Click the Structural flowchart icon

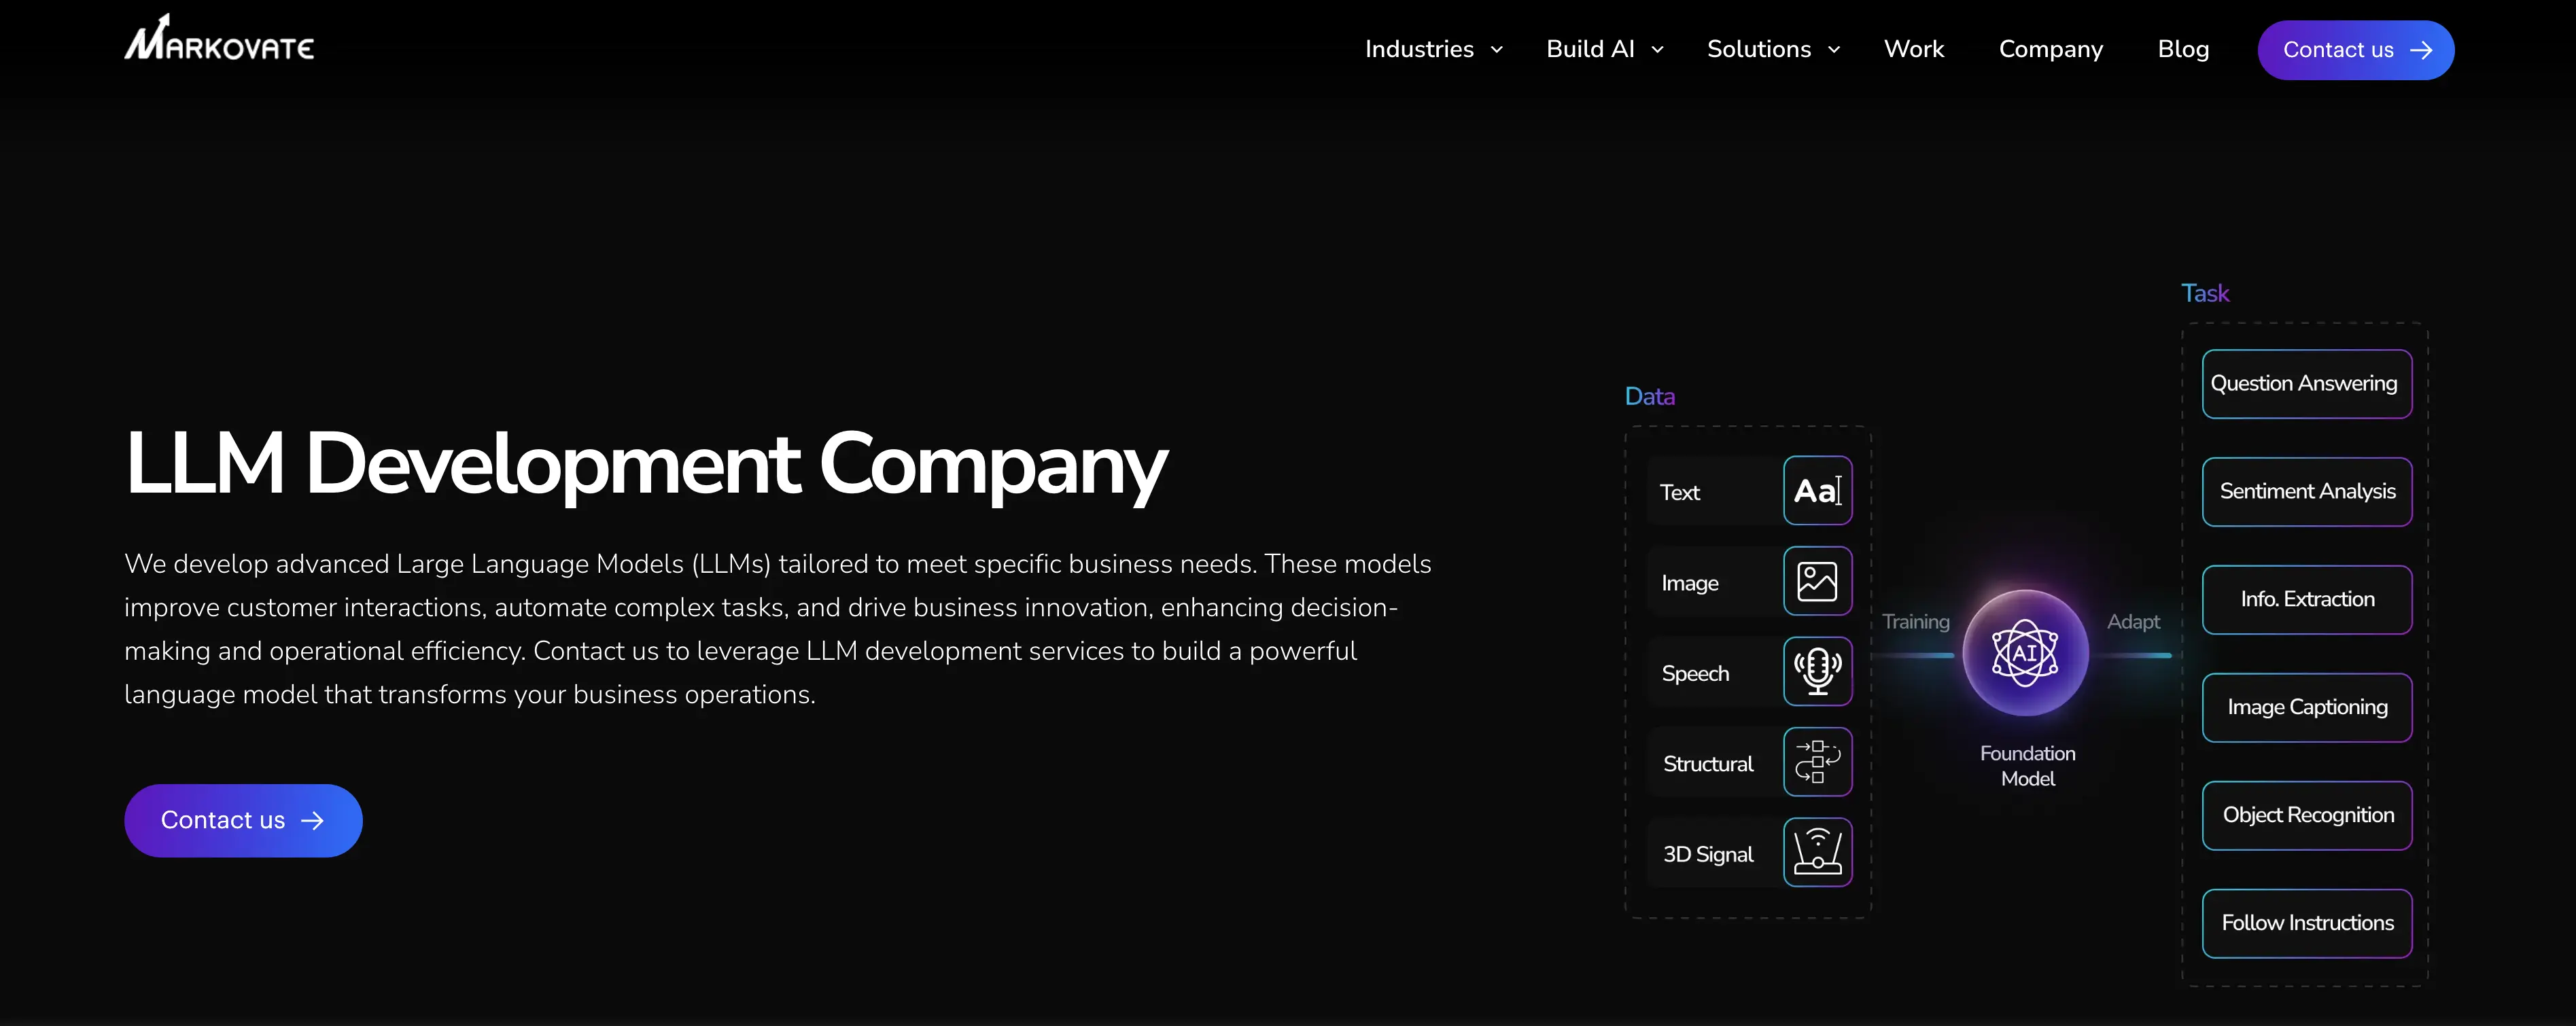coord(1817,762)
